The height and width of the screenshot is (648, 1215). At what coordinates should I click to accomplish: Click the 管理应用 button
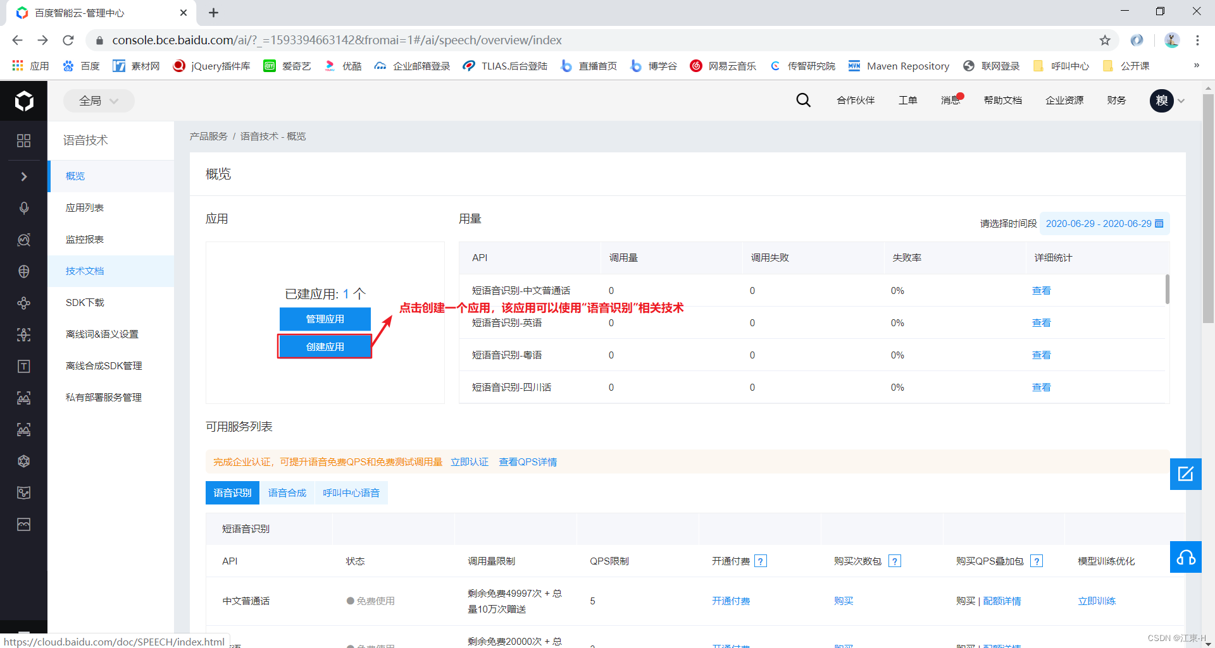325,319
